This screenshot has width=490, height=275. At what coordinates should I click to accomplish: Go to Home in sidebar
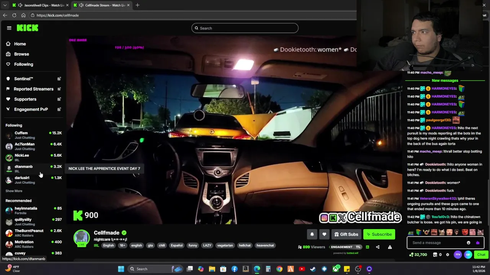(x=20, y=44)
